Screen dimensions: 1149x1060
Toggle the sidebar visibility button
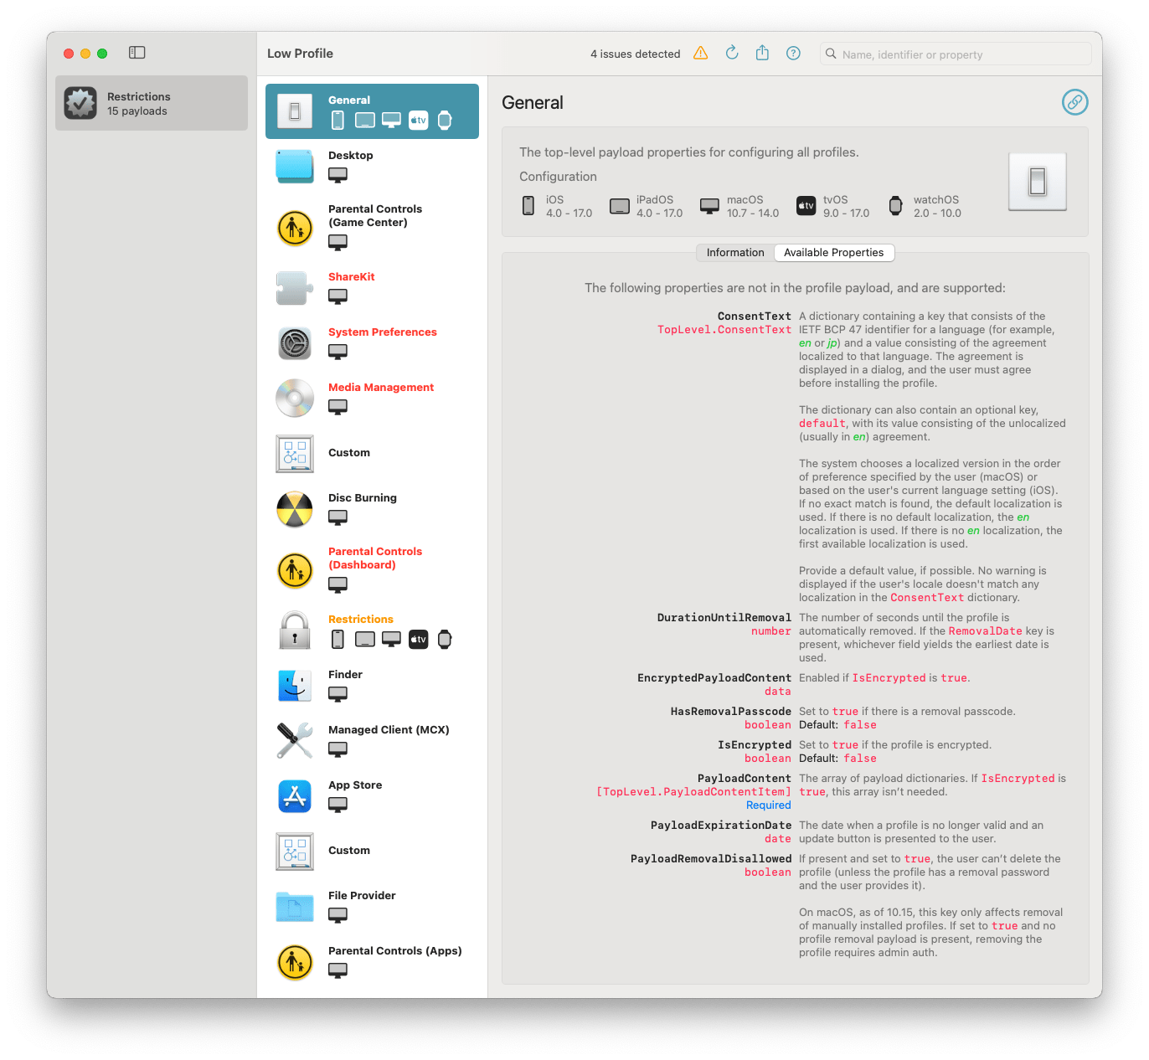click(137, 52)
